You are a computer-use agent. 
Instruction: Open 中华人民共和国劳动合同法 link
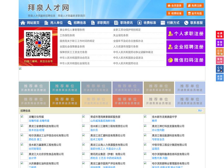[75, 58]
